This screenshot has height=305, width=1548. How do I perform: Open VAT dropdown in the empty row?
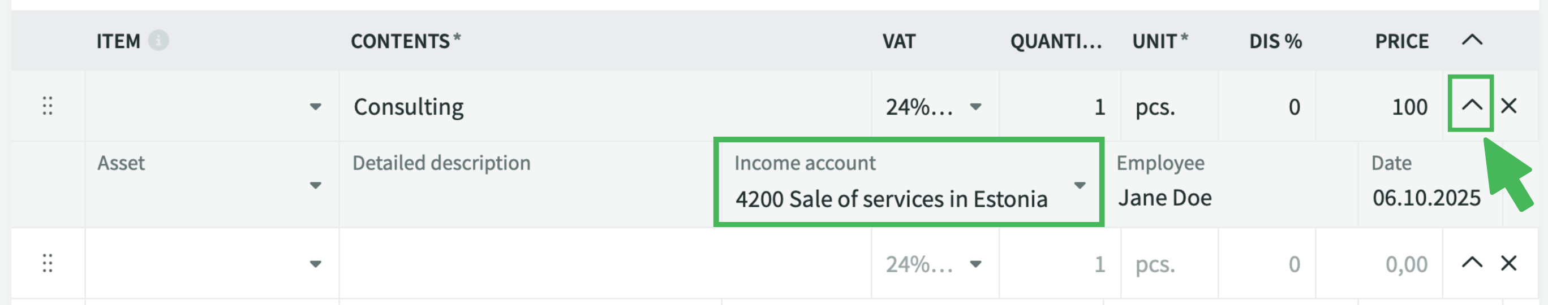pyautogui.click(x=975, y=264)
